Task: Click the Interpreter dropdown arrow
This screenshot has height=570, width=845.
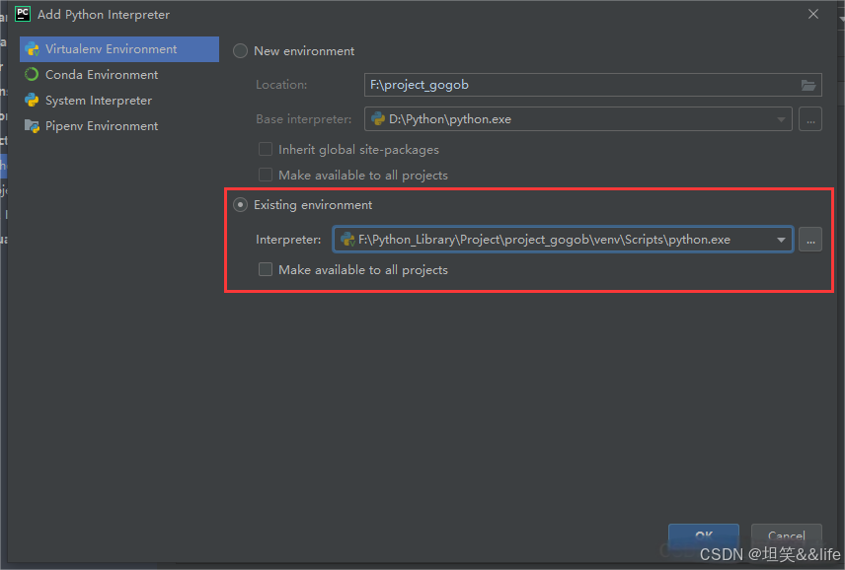Action: [x=781, y=240]
